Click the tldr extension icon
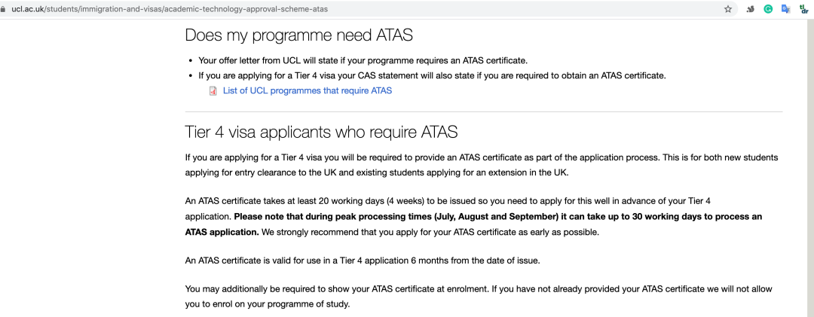Screen dimensions: 814x317 click(803, 10)
